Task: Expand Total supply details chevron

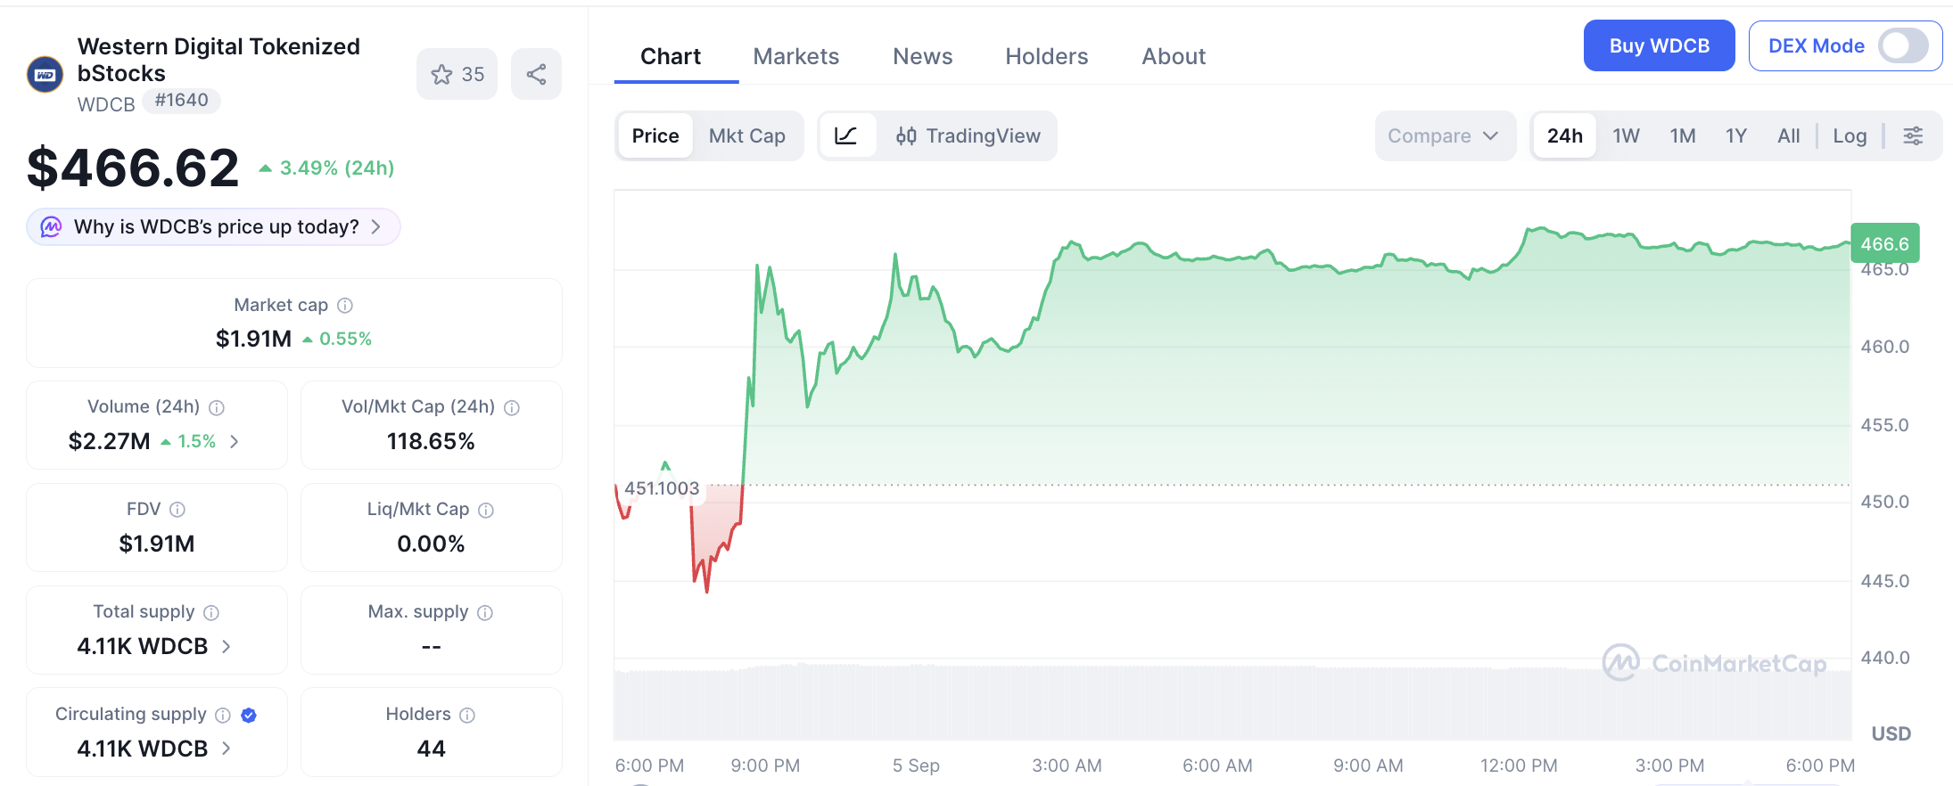Action: tap(227, 646)
